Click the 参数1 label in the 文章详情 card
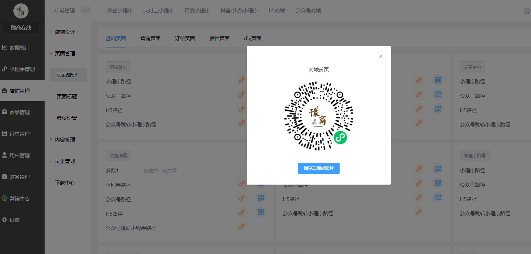The height and width of the screenshot is (254, 531). pyautogui.click(x=112, y=170)
